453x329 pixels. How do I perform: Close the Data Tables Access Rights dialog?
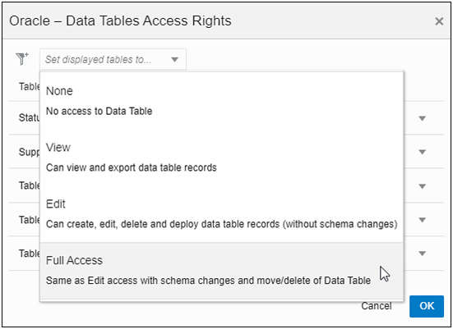point(439,21)
